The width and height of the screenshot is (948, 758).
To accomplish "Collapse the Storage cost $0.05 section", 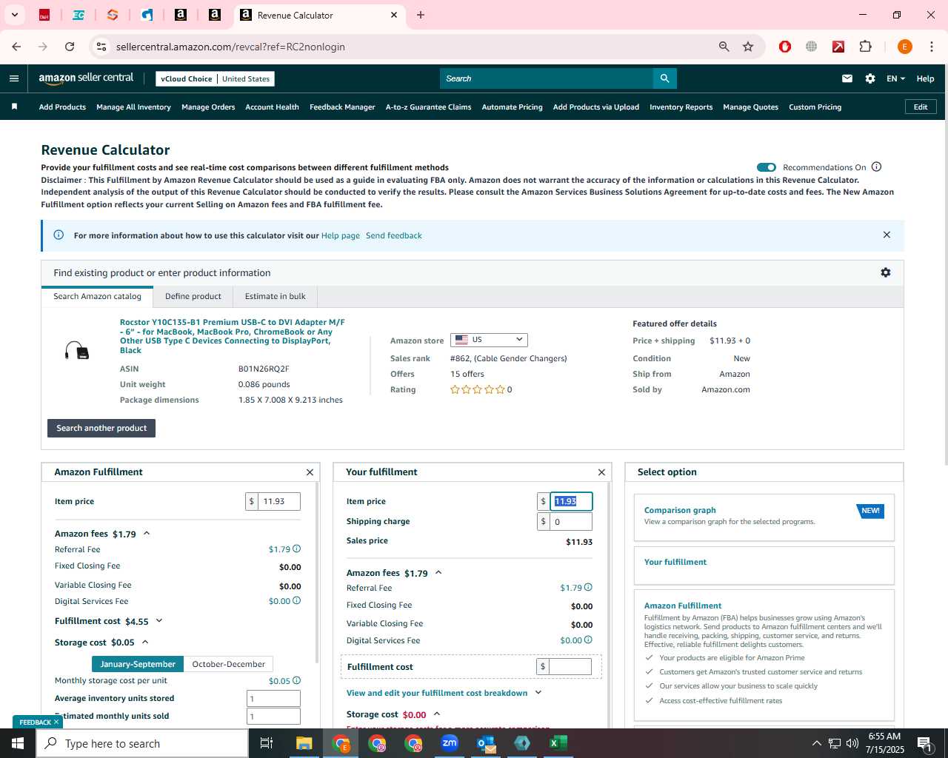I will pyautogui.click(x=145, y=642).
